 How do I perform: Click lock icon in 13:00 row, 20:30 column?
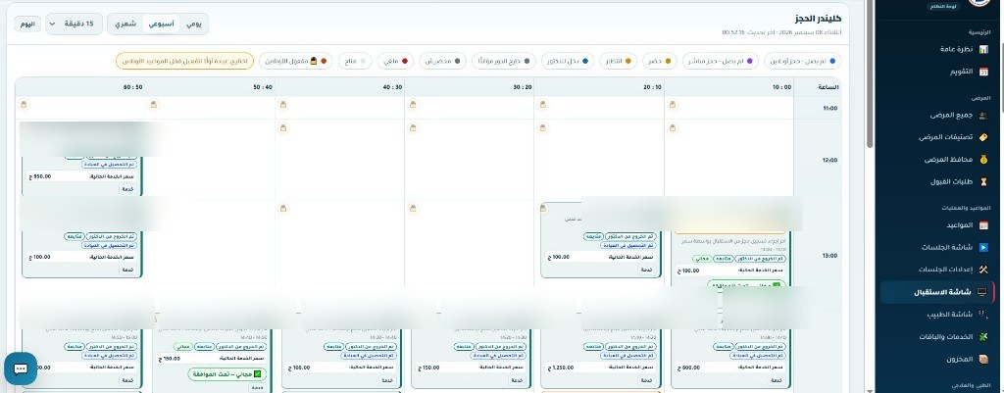point(413,208)
